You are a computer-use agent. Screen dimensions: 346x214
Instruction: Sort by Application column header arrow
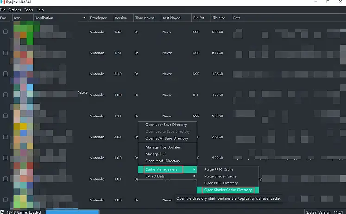[84, 18]
